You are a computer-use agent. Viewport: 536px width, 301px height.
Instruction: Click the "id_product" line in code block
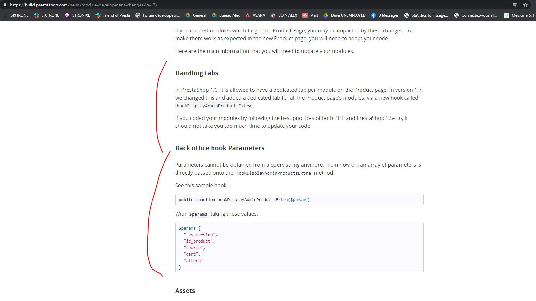click(199, 241)
